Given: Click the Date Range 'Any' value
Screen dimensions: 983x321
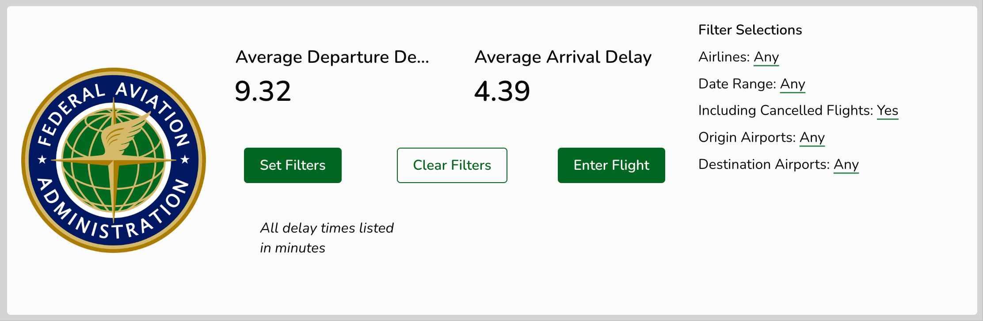Looking at the screenshot, I should pos(792,84).
